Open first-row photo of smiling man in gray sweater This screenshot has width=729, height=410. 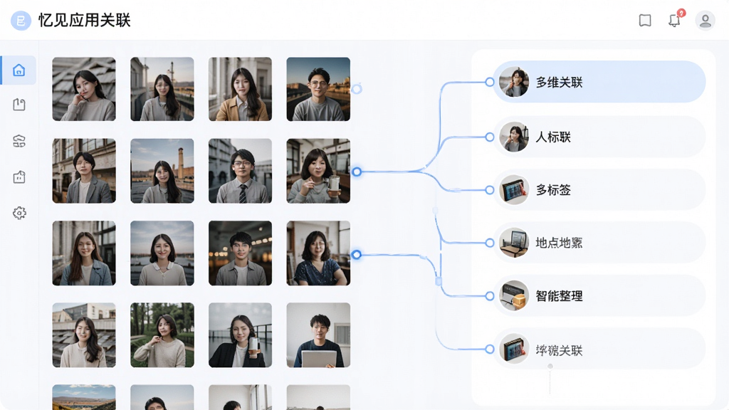pos(318,89)
